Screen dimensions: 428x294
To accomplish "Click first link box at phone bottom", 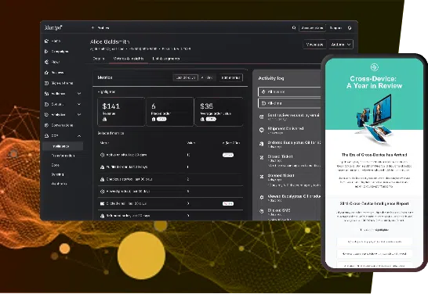I will coord(374,242).
